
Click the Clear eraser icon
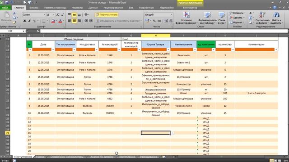251,22
